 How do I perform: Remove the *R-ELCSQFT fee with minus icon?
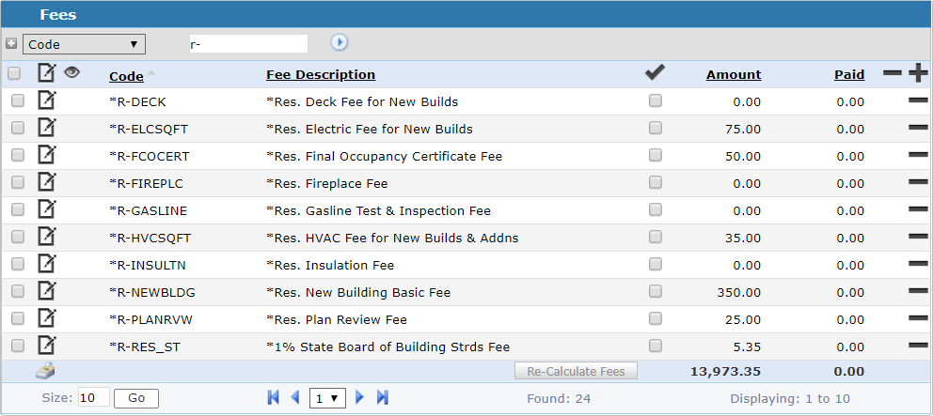coord(918,129)
